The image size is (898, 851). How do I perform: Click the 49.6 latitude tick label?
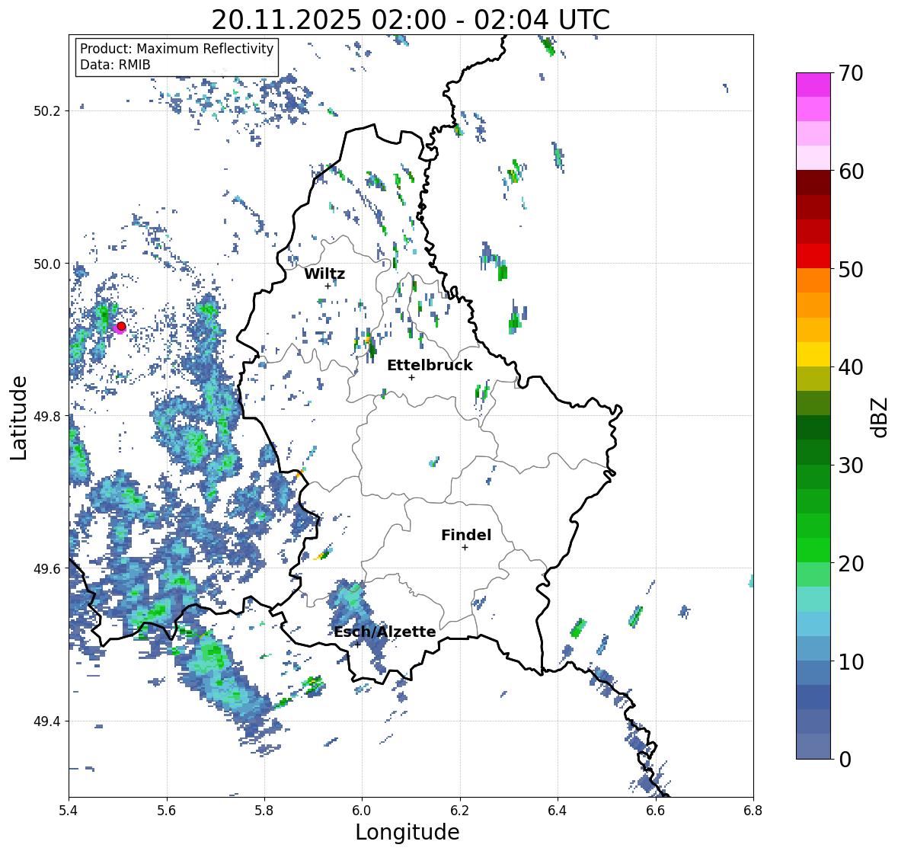(x=47, y=568)
